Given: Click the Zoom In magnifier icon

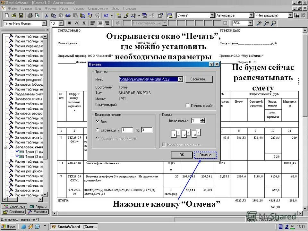Looking at the screenshot, I should coord(260,23).
